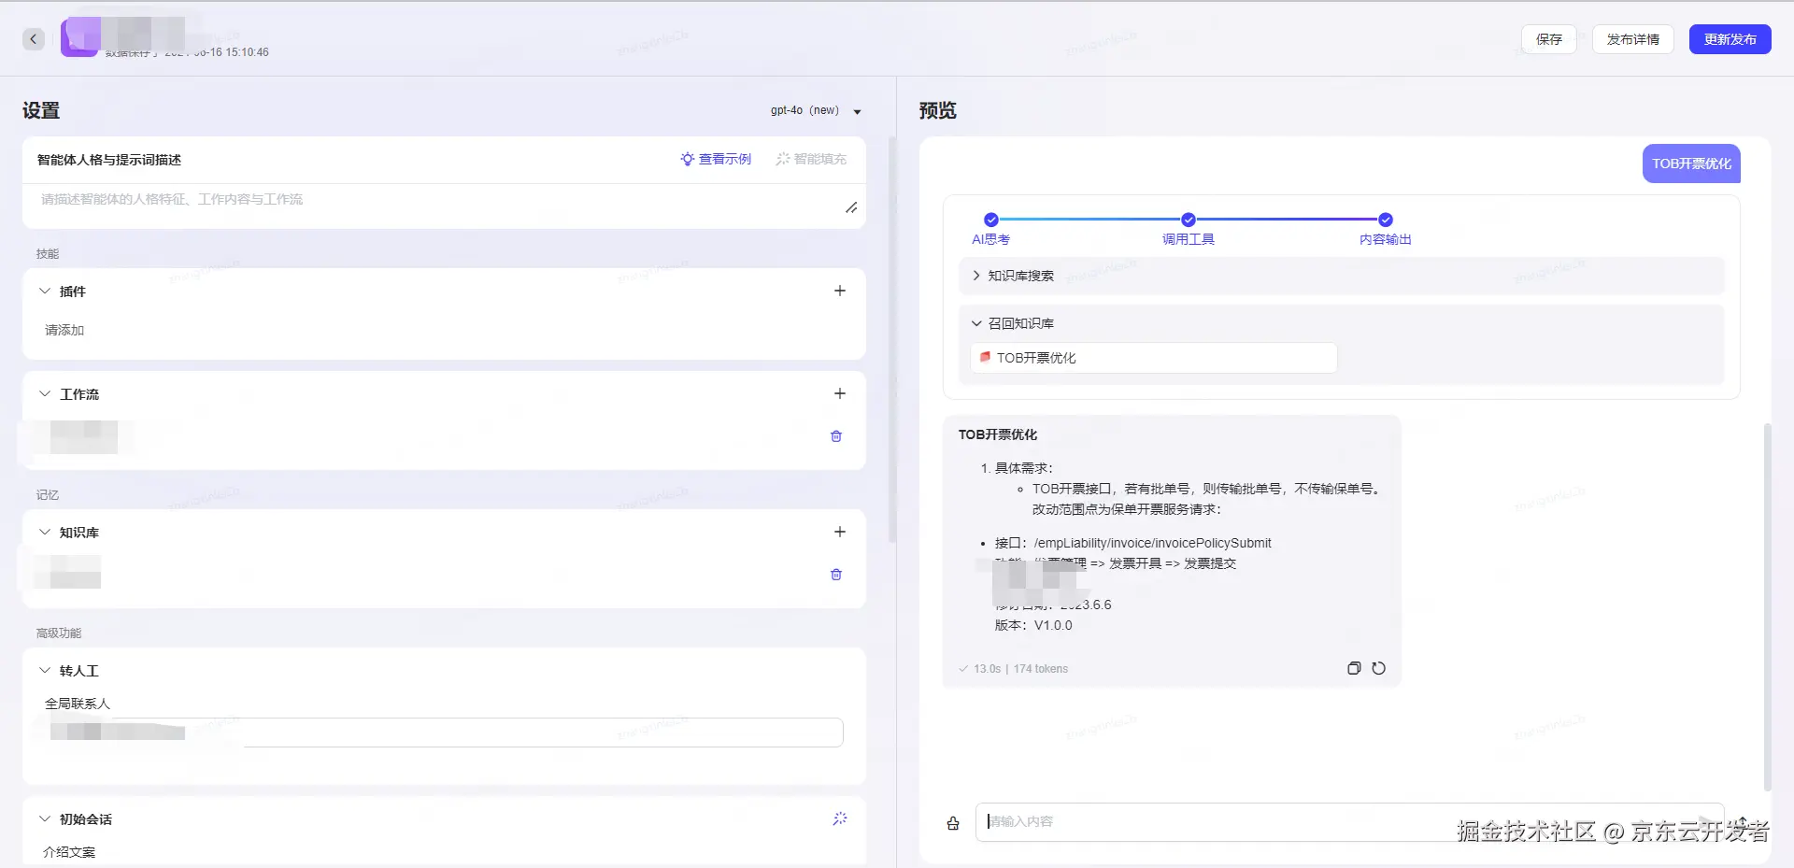
Task: Click the /empLiability/invoice/invoicePolicySubmit interface text
Action: [x=1152, y=543]
